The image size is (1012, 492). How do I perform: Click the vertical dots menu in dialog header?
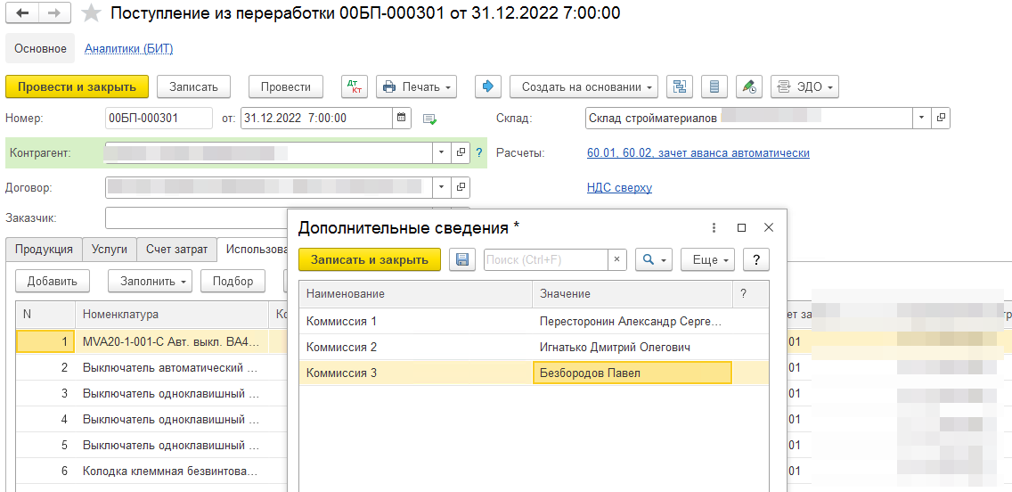[714, 228]
